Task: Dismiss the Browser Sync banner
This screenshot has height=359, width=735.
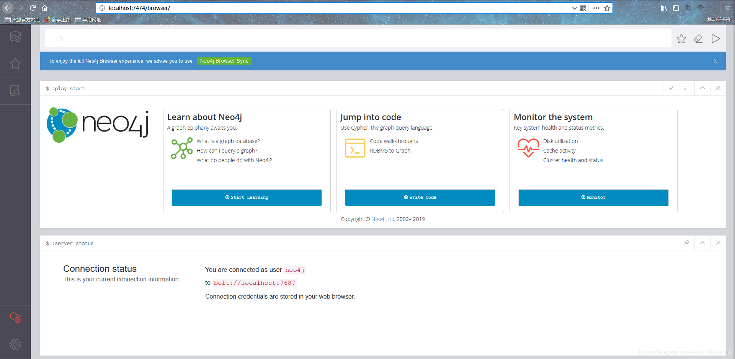Action: (x=715, y=61)
